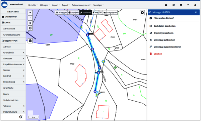The width and height of the screenshot is (201, 121).
Task: Select the Analysieren map mode
Action: pyautogui.click(x=110, y=13)
